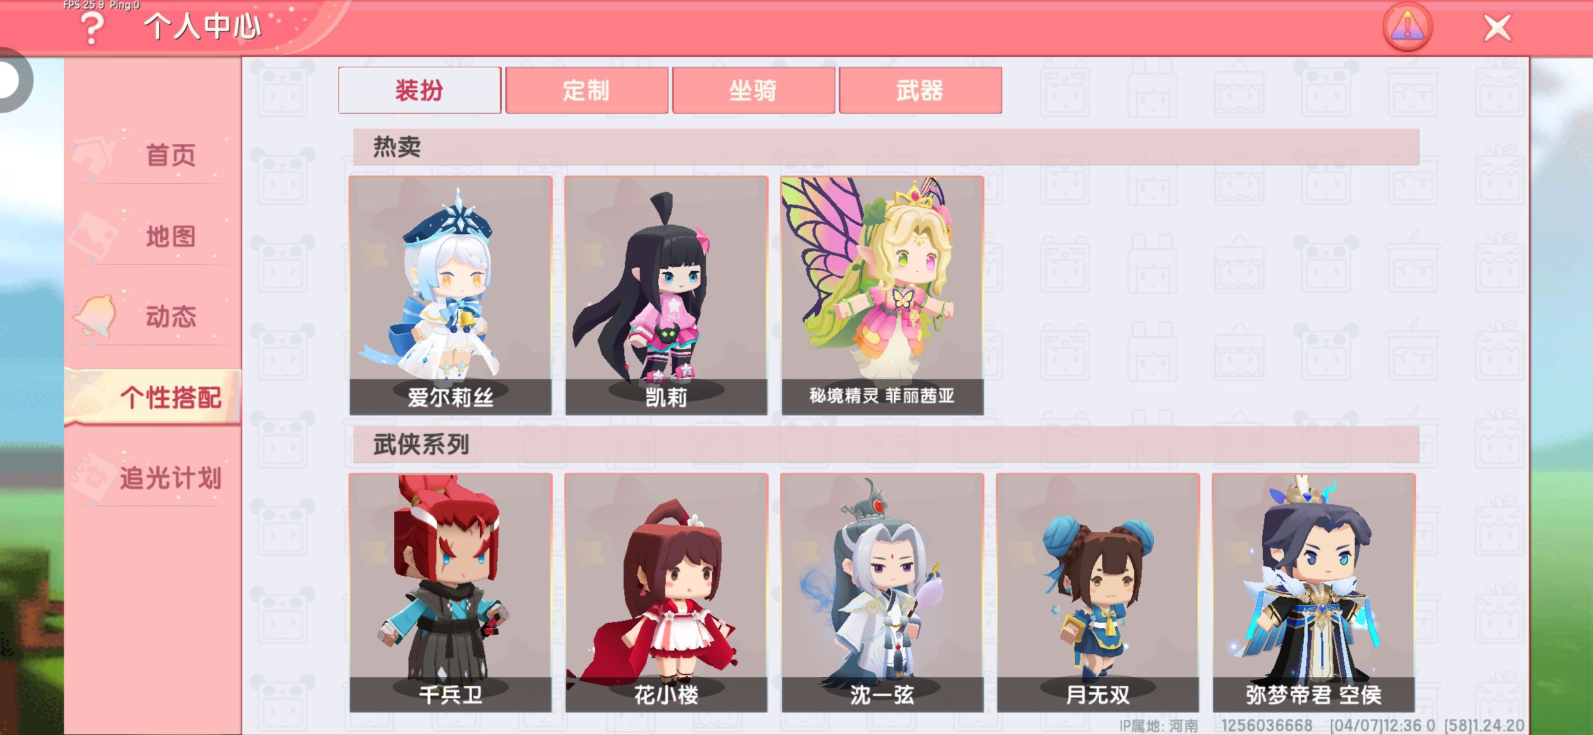Choose the 沈一弦 costume card
The image size is (1593, 735).
[882, 593]
